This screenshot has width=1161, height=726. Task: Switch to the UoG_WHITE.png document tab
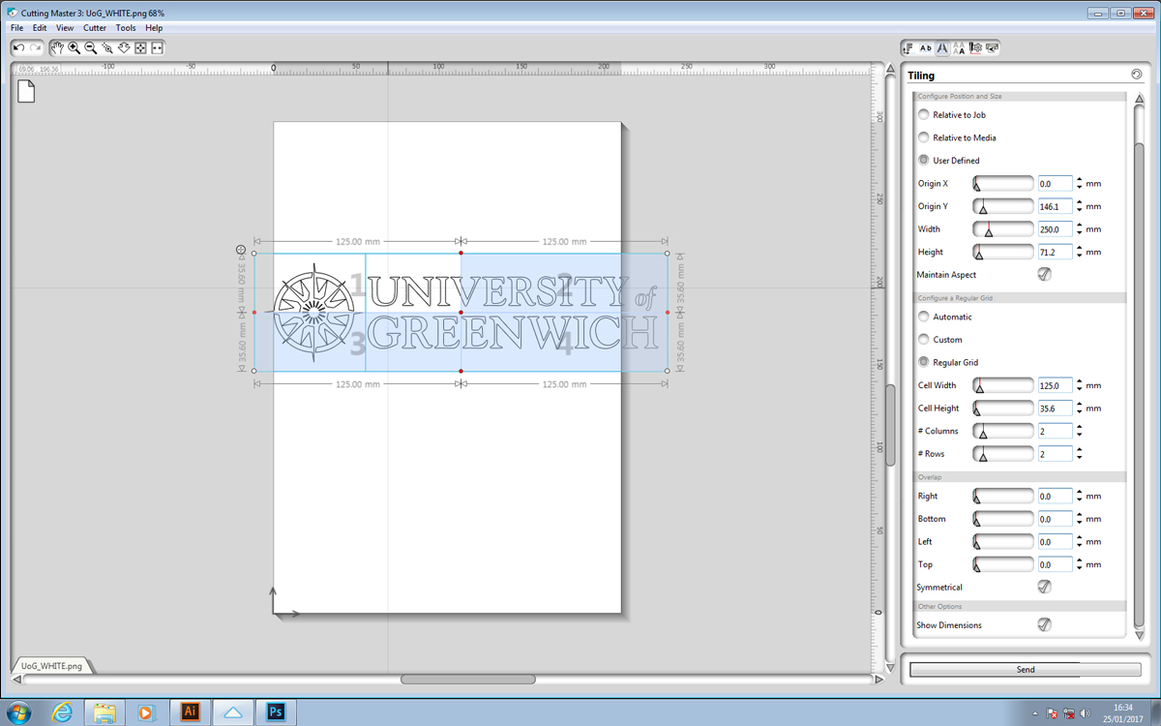click(52, 666)
